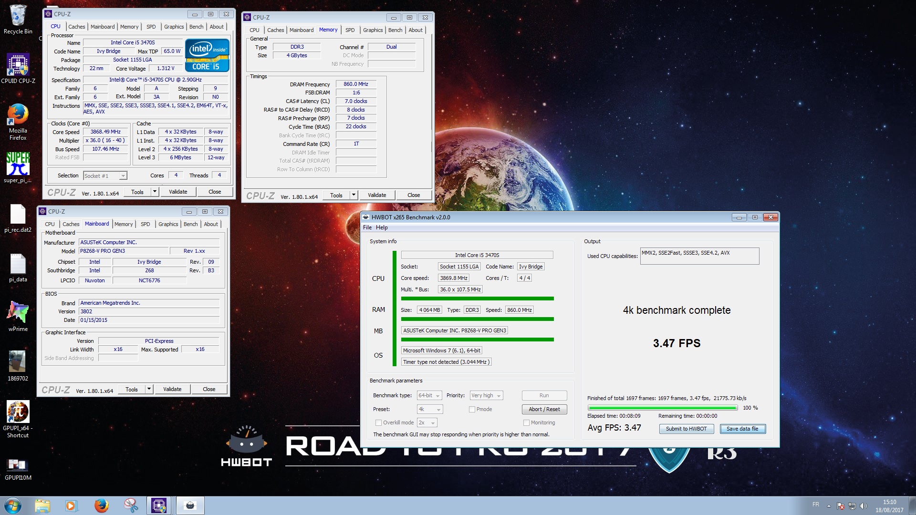This screenshot has height=515, width=916.
Task: Select pi_data file icon
Action: (18, 268)
